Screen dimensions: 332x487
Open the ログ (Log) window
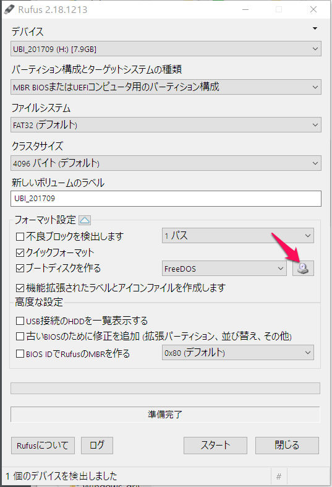coord(97,446)
